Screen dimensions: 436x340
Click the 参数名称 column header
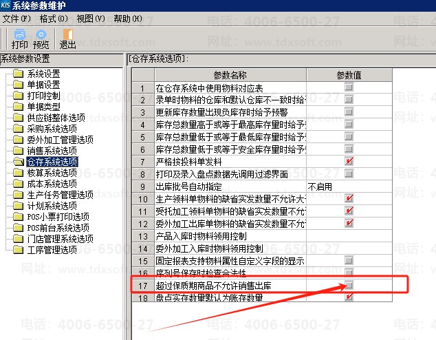(x=229, y=74)
